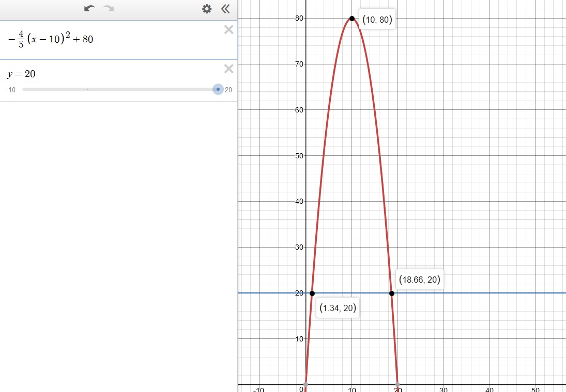Click the gray x-intercept point at origin
Viewport: 566px width, 392px height.
click(x=305, y=384)
